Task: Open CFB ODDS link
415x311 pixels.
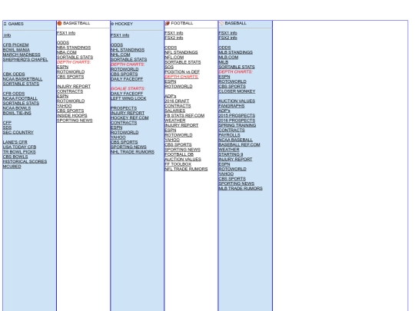Action: [x=14, y=94]
